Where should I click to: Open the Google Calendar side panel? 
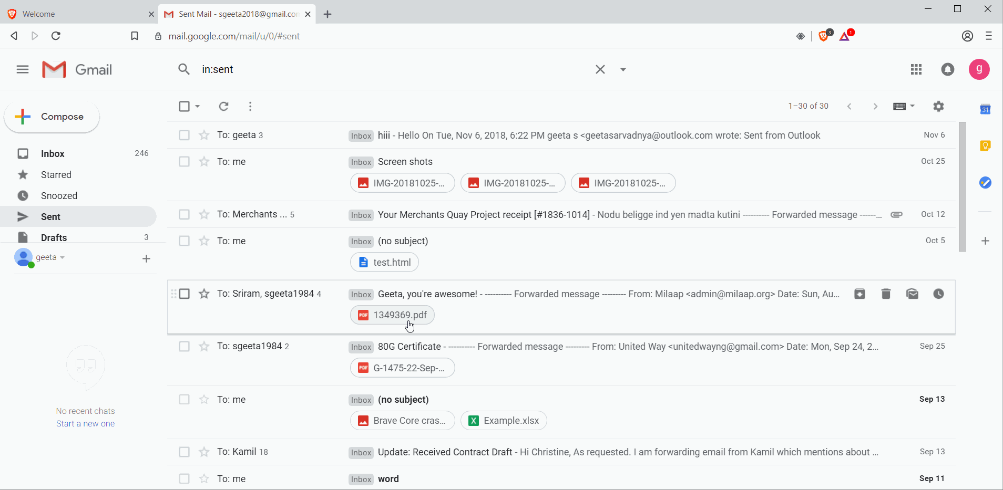(x=986, y=109)
